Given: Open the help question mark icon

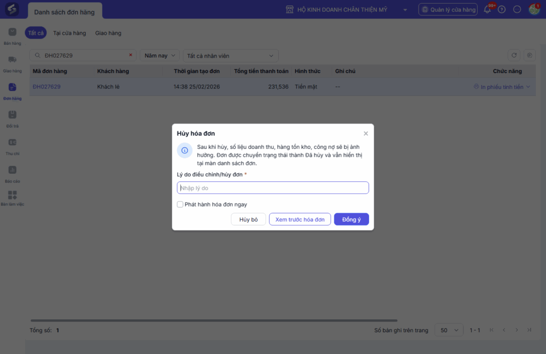Looking at the screenshot, I should (x=502, y=10).
